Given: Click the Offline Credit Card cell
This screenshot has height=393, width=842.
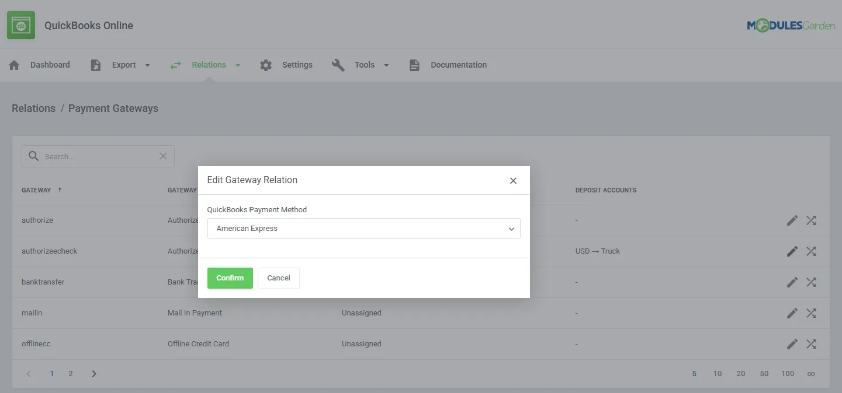Looking at the screenshot, I should 198,344.
